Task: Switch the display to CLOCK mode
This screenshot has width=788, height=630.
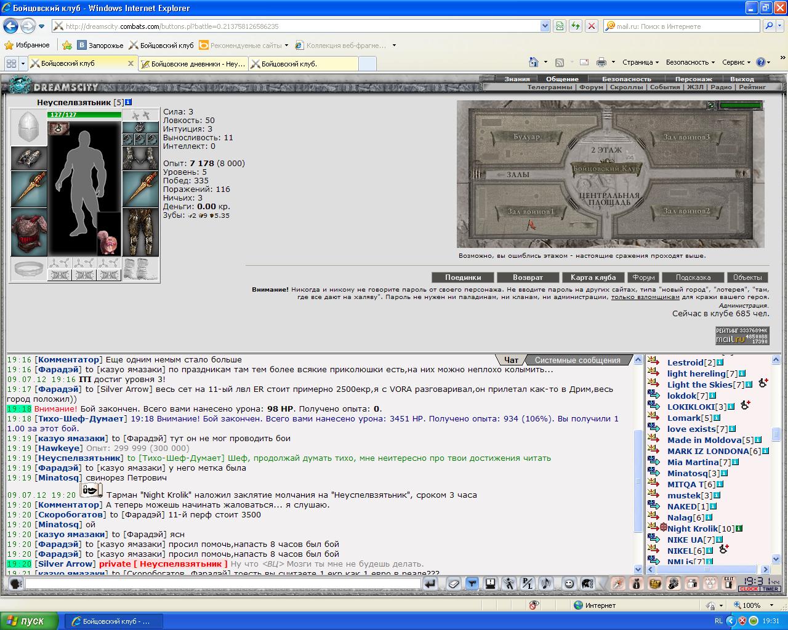Action: click(749, 589)
